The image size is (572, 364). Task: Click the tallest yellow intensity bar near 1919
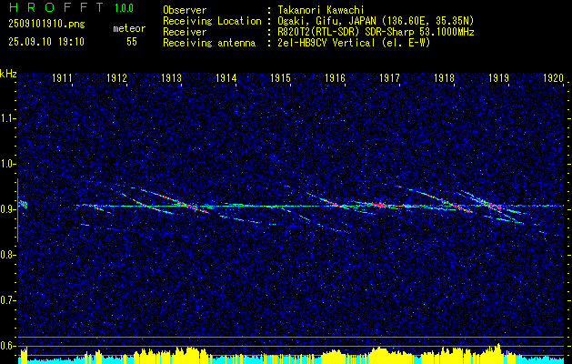[x=498, y=353]
